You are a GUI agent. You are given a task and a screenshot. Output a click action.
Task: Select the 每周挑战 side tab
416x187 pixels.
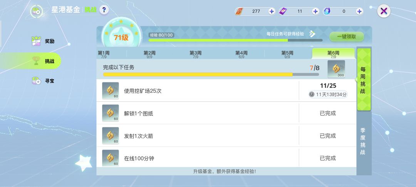coord(364,80)
